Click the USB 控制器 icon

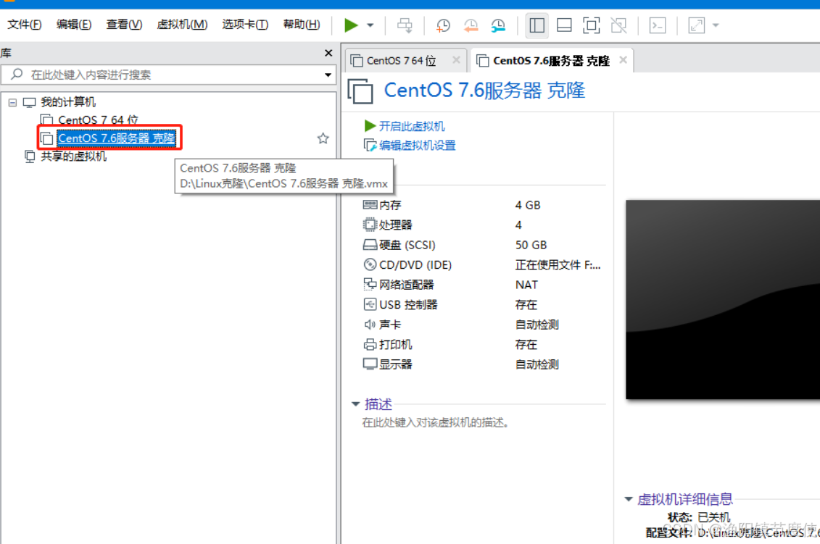[x=370, y=304]
